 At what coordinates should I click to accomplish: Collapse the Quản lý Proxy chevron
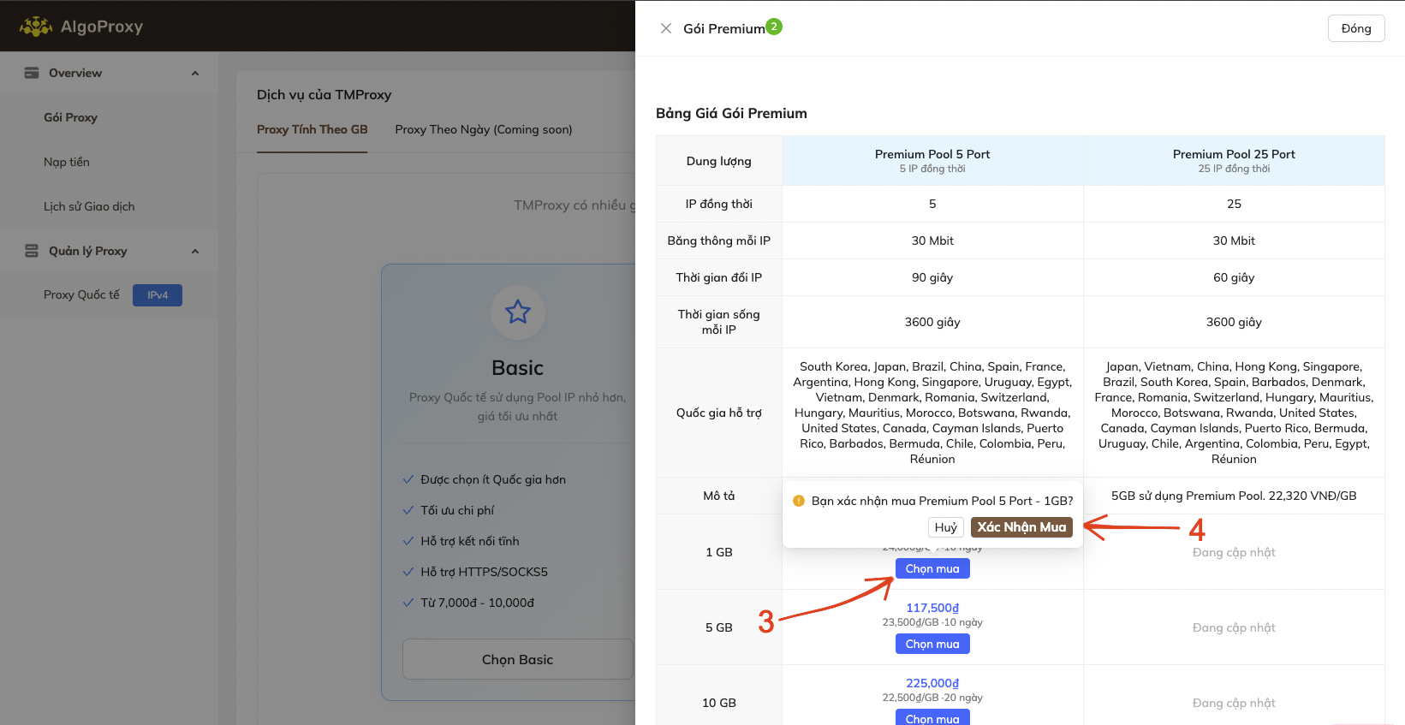tap(195, 252)
